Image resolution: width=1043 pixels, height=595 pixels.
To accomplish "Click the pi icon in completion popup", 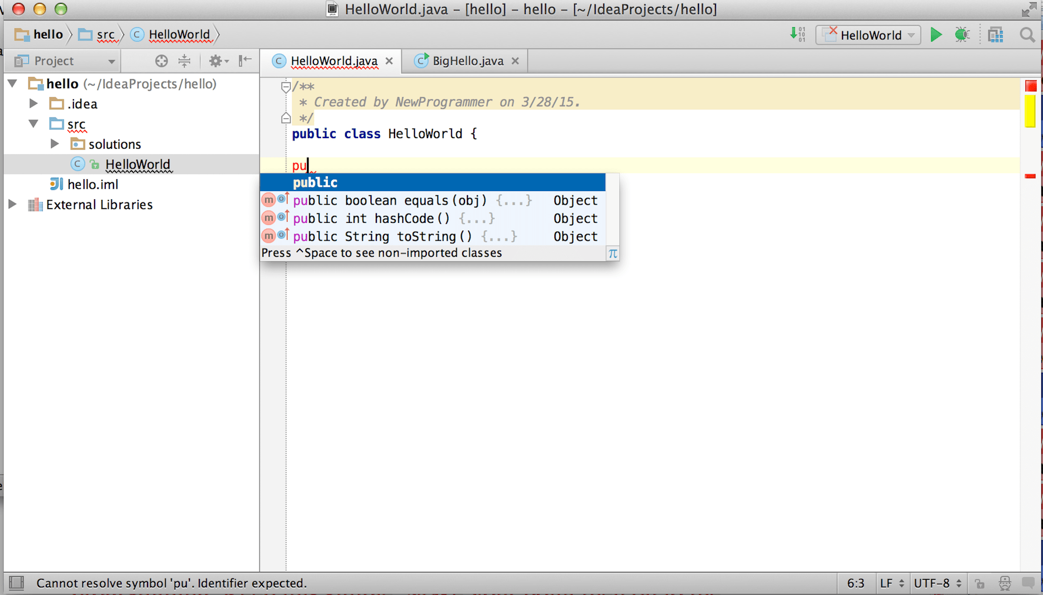I will (x=613, y=253).
